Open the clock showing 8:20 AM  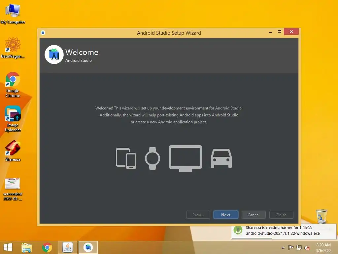(x=323, y=248)
